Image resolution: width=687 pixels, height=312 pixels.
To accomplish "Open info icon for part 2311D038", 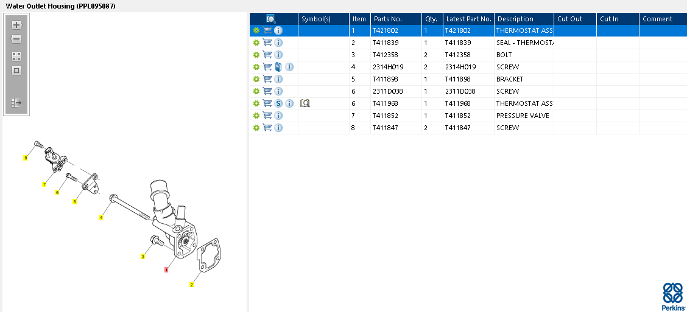I will (x=278, y=91).
